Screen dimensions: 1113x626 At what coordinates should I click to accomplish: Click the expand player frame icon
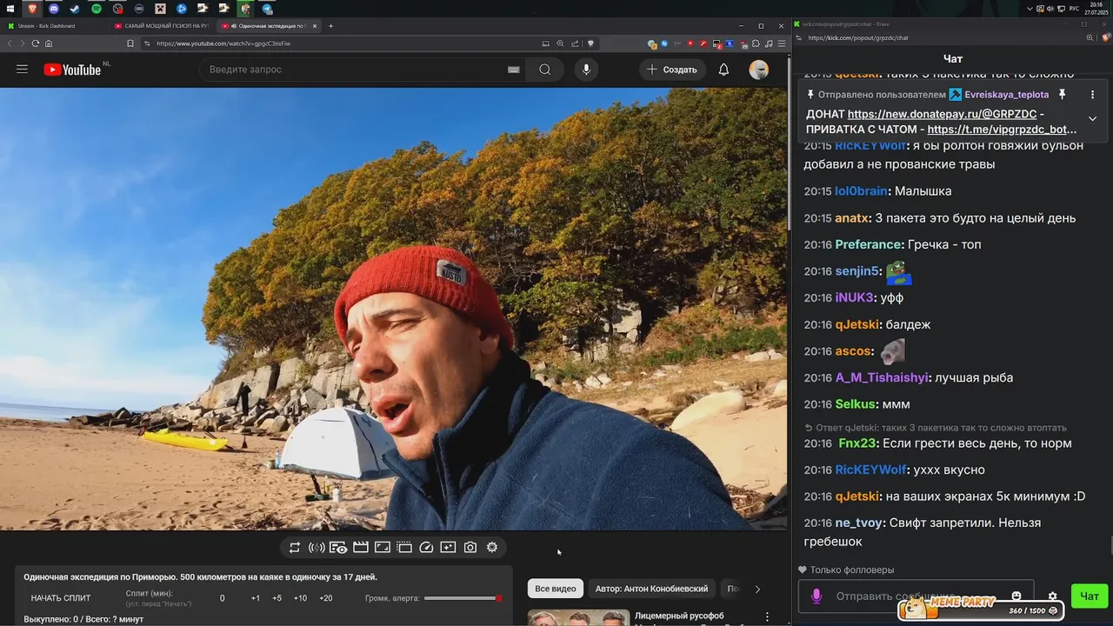tap(383, 547)
